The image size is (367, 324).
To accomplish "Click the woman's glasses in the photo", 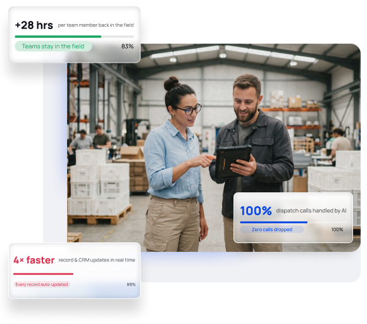I will coord(189,109).
